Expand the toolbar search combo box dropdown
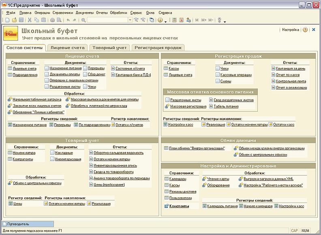 click(130, 20)
